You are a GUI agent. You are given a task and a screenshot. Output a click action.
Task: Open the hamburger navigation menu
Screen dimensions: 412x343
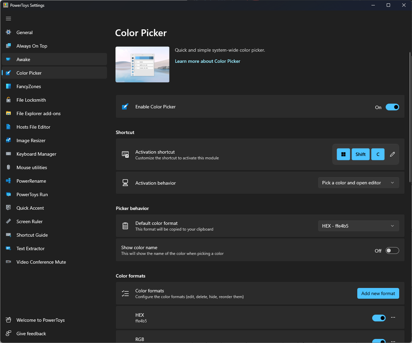(8, 19)
